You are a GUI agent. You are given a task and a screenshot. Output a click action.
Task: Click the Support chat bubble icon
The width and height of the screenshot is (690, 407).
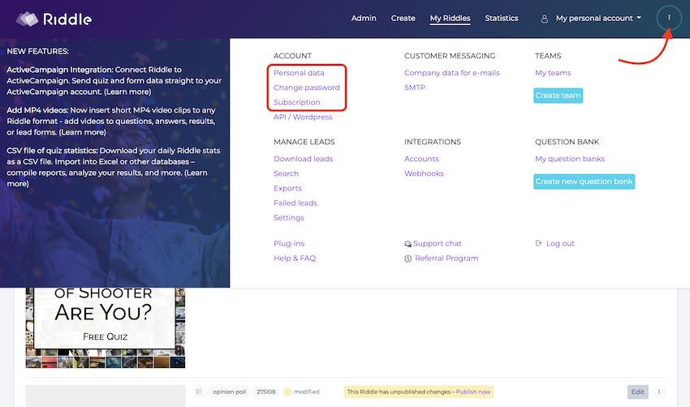[408, 244]
